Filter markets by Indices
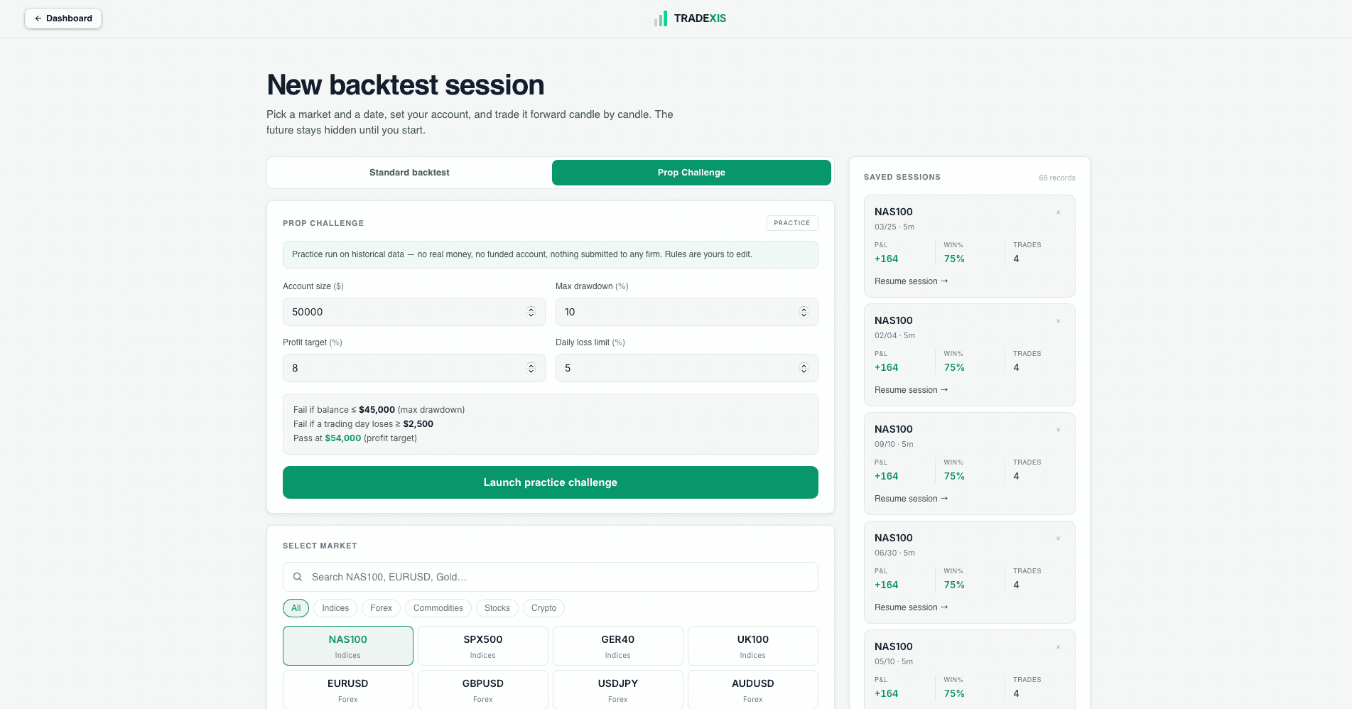 coord(335,608)
